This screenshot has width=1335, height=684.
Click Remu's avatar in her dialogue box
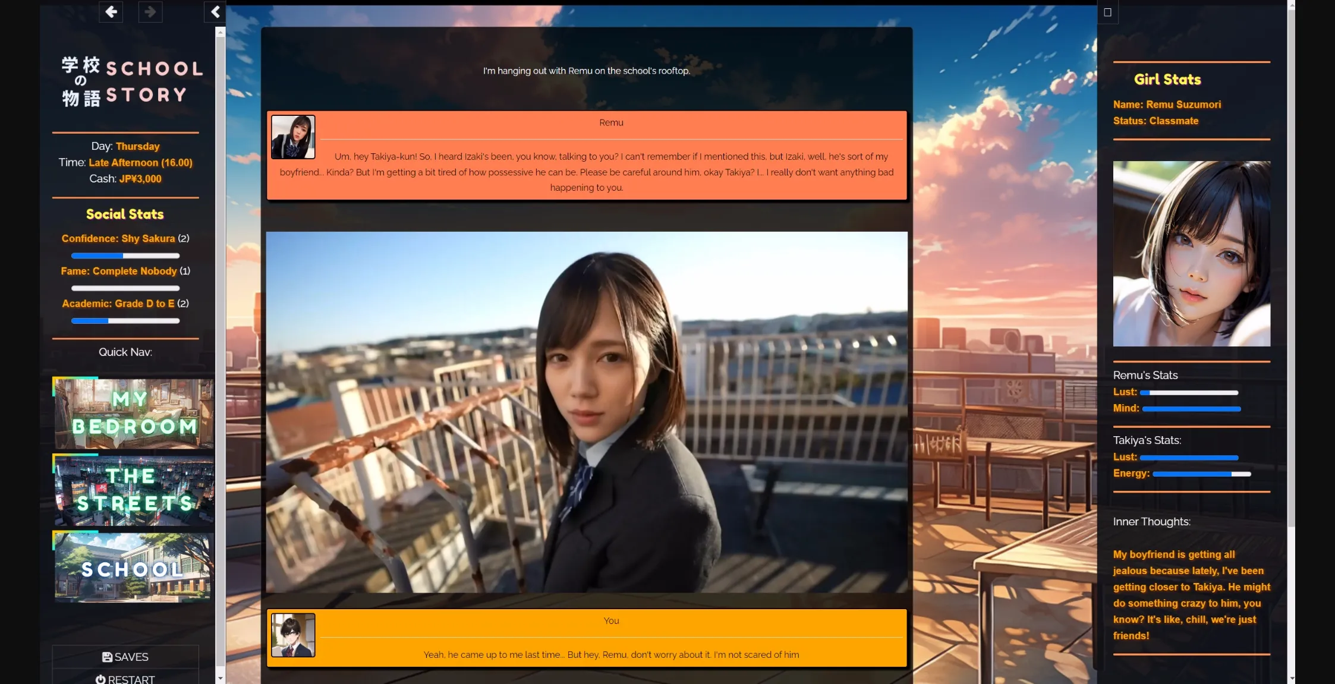point(294,137)
